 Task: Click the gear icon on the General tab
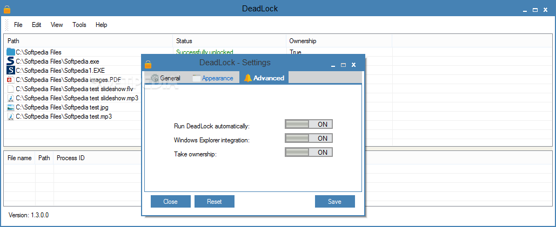(155, 78)
